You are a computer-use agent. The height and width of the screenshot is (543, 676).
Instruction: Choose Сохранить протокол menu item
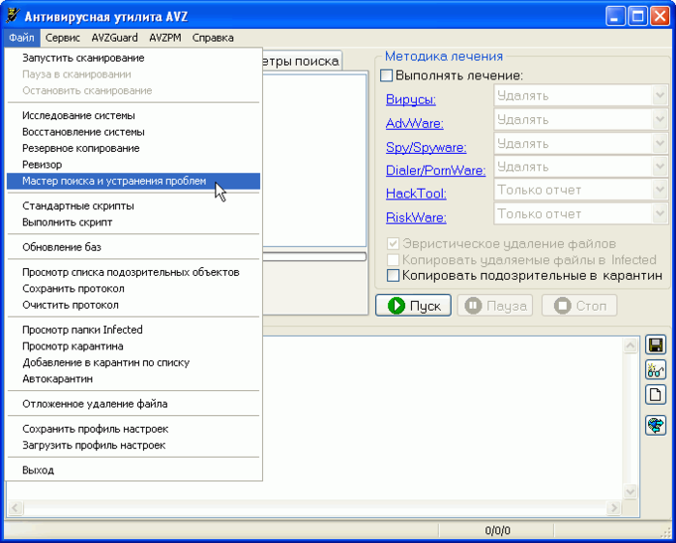tap(133, 288)
